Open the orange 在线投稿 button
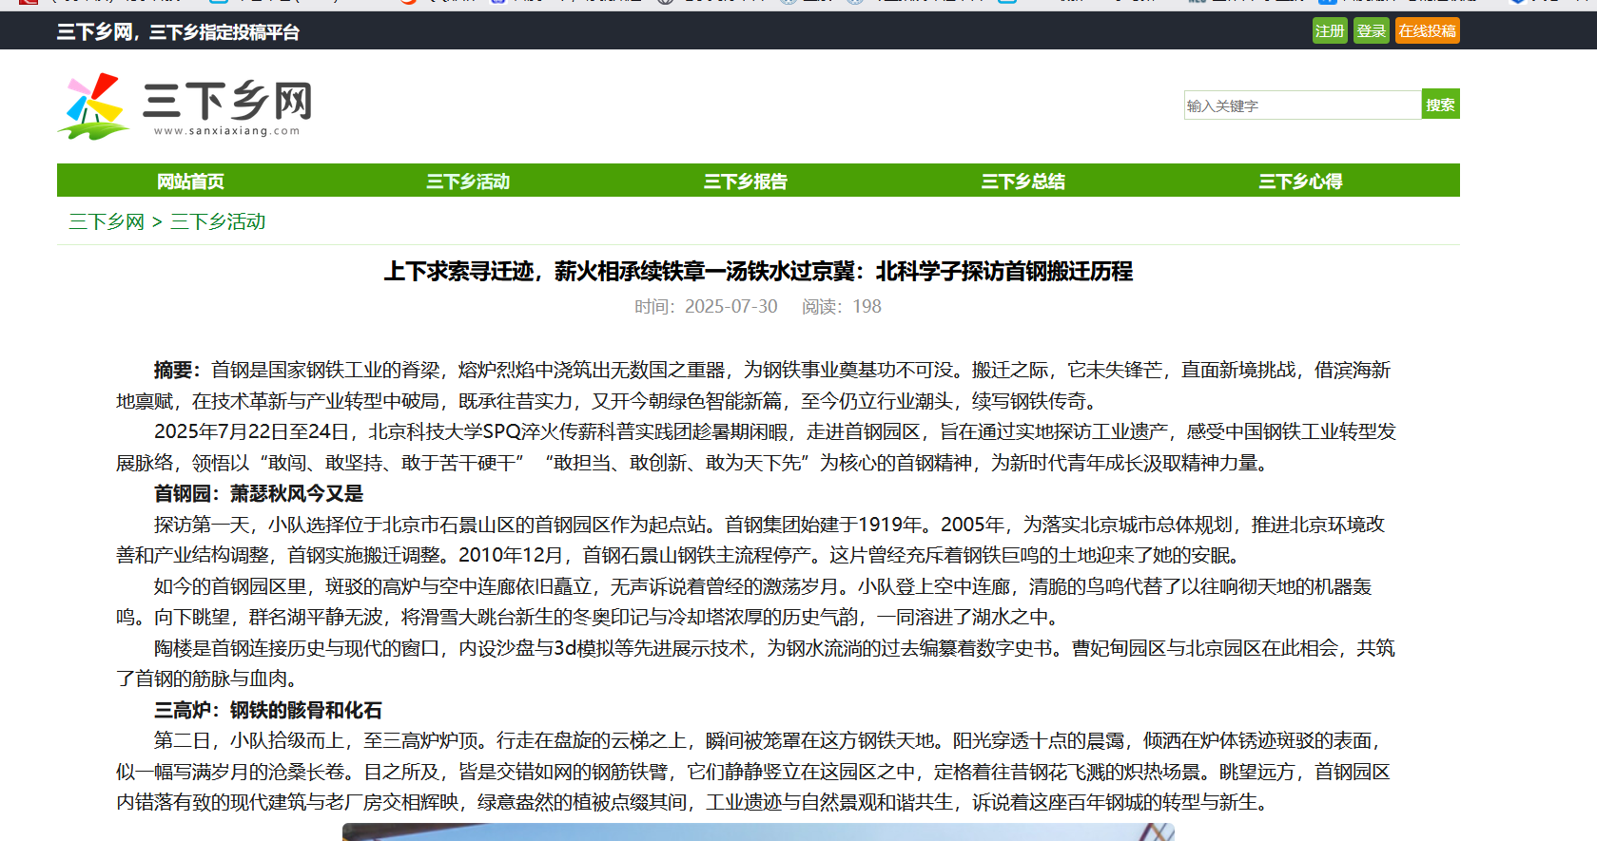 click(1427, 31)
